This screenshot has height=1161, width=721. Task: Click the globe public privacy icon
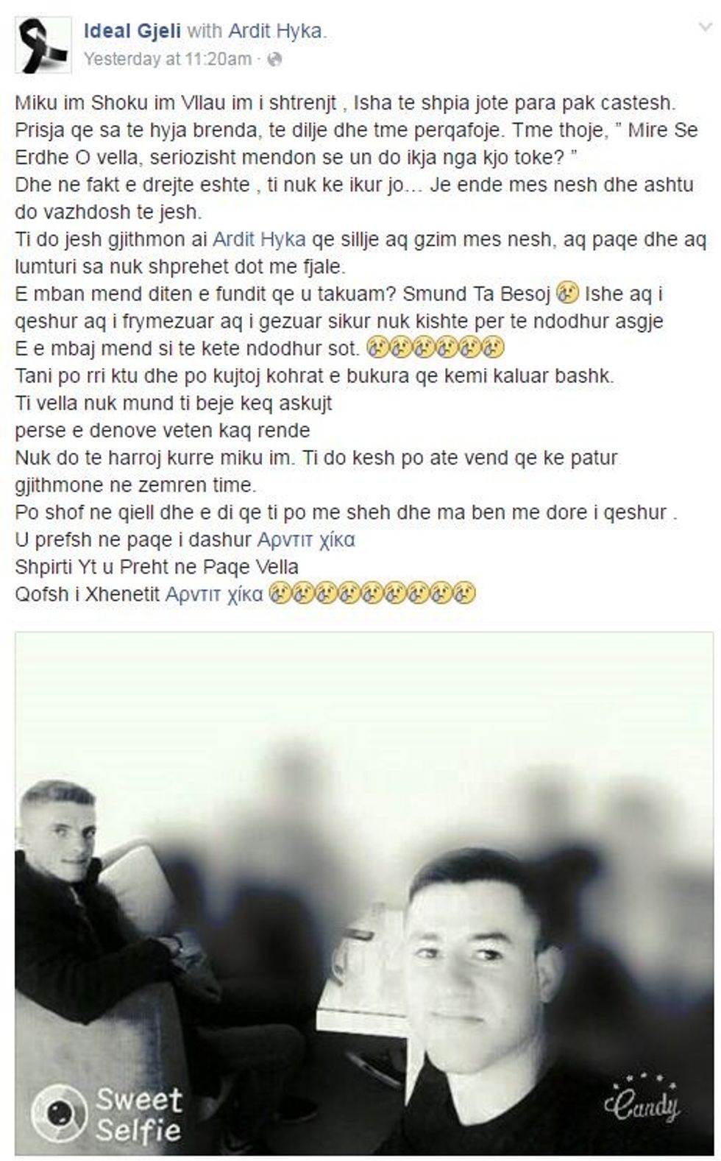click(x=274, y=60)
